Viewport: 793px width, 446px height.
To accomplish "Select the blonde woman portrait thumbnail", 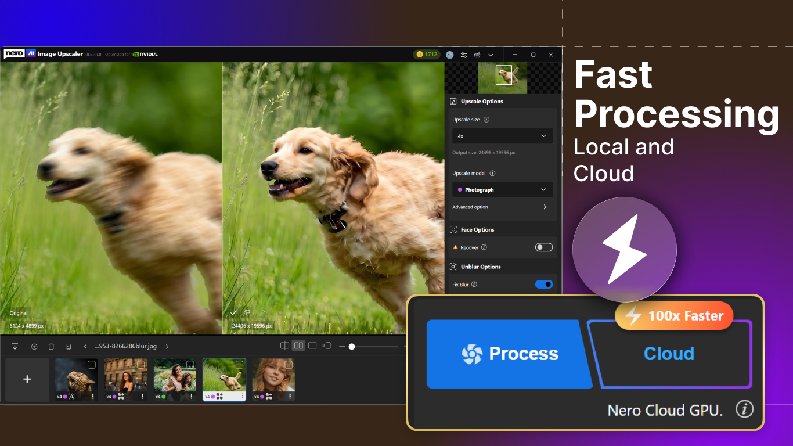I will pos(273,379).
